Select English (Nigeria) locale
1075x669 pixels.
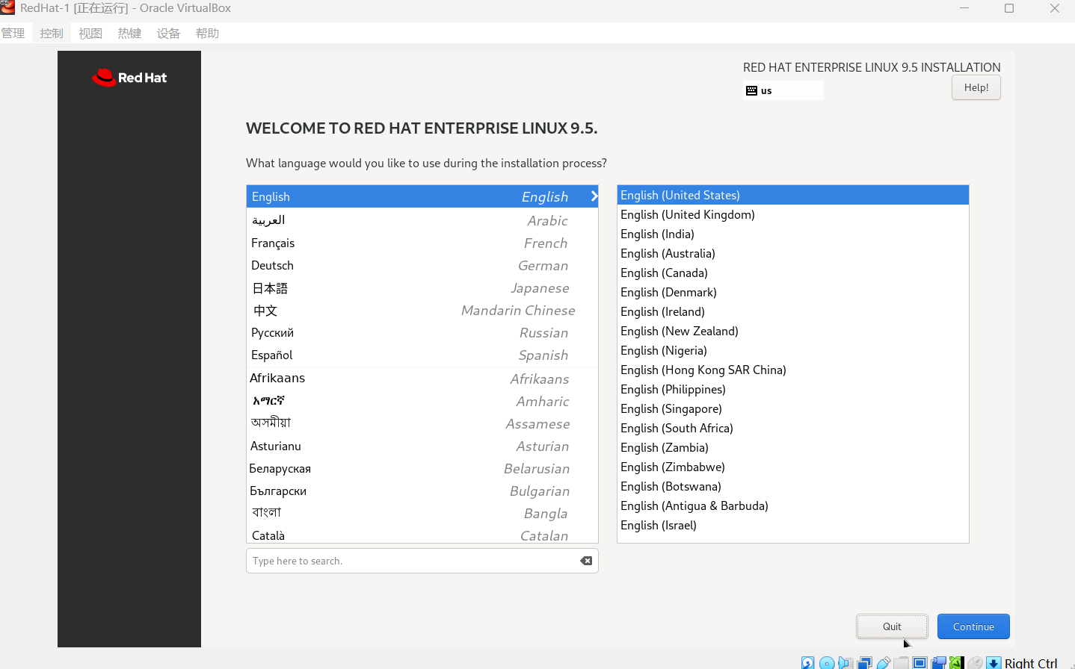point(793,350)
